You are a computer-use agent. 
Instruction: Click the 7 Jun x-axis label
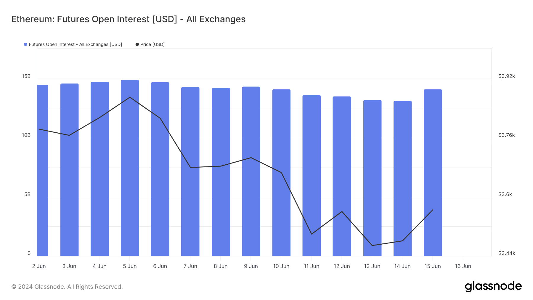(x=190, y=266)
